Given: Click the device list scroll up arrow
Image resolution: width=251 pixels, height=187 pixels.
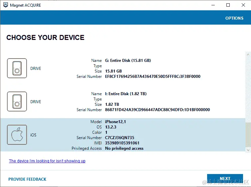Looking at the screenshot, I should point(248,55).
